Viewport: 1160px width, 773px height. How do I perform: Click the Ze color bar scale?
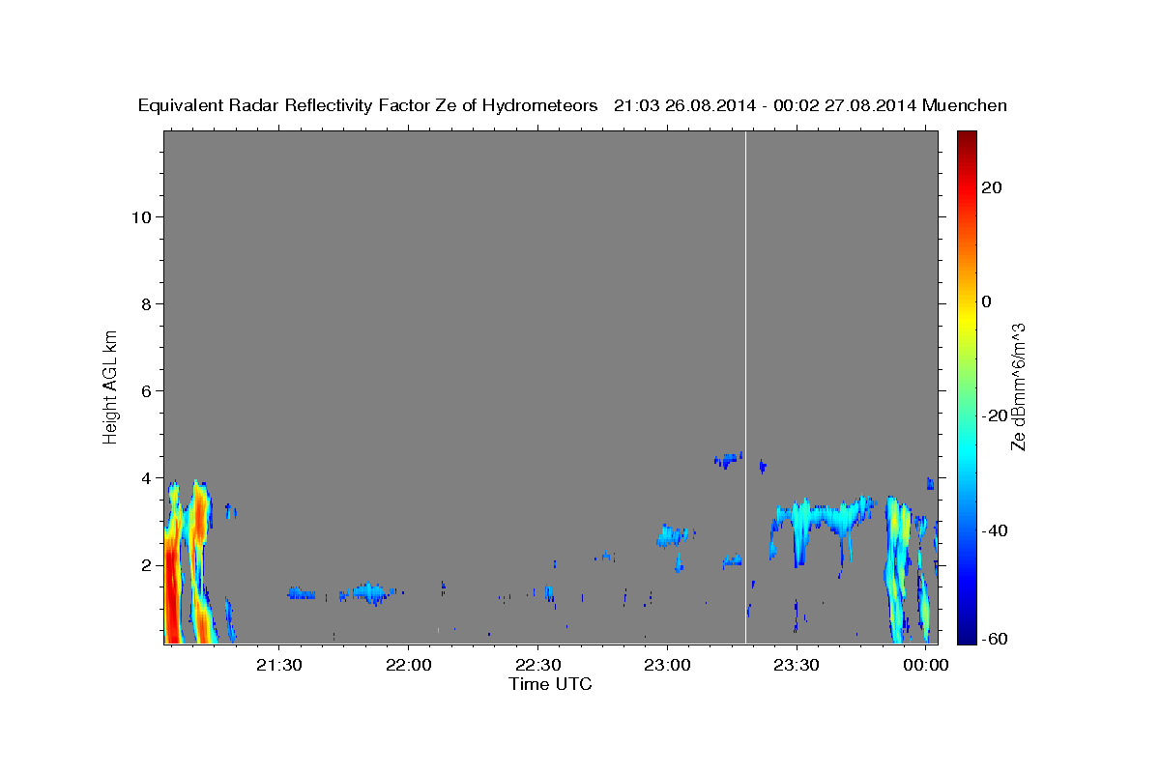(x=965, y=386)
